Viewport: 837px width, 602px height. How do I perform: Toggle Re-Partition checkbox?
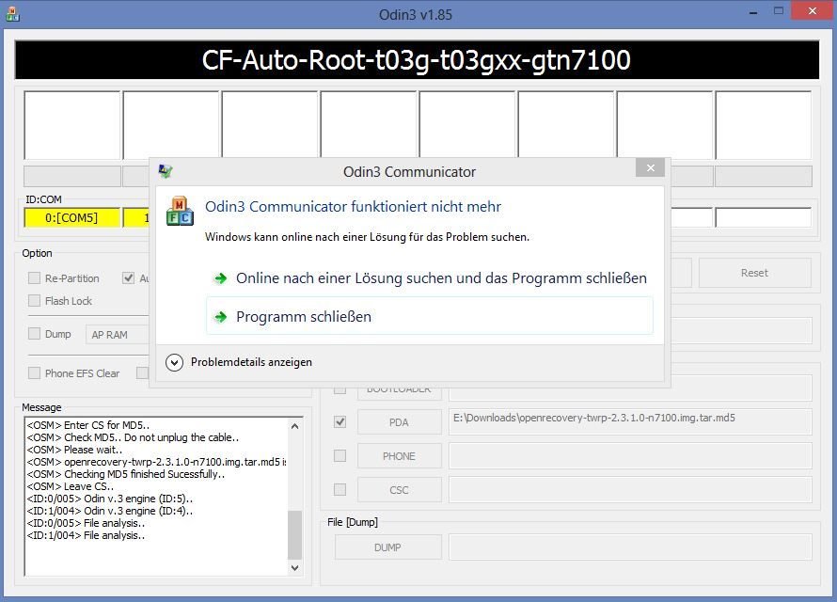34,278
